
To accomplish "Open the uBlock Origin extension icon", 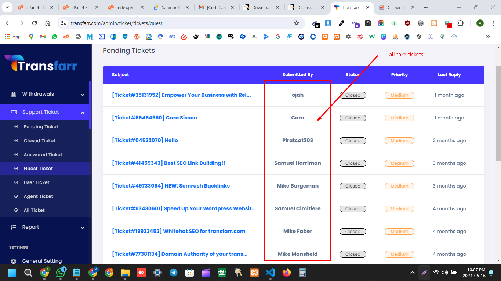I will point(407,23).
